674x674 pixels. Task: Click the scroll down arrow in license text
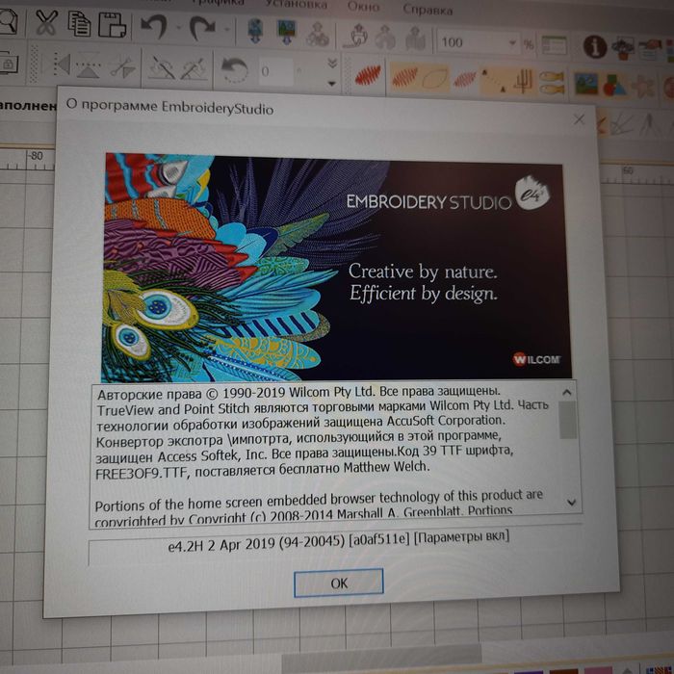(571, 502)
